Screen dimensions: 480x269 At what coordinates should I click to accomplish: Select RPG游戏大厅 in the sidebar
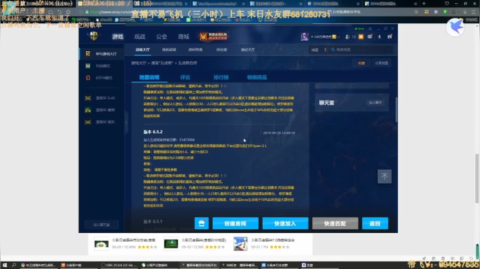[101, 54]
